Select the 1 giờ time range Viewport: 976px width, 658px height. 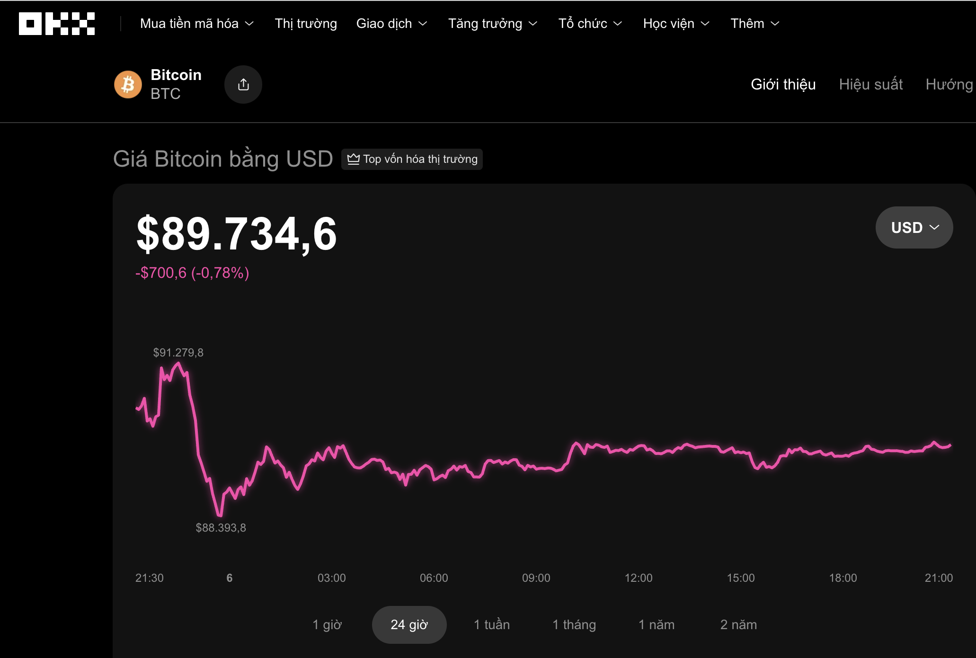point(327,625)
